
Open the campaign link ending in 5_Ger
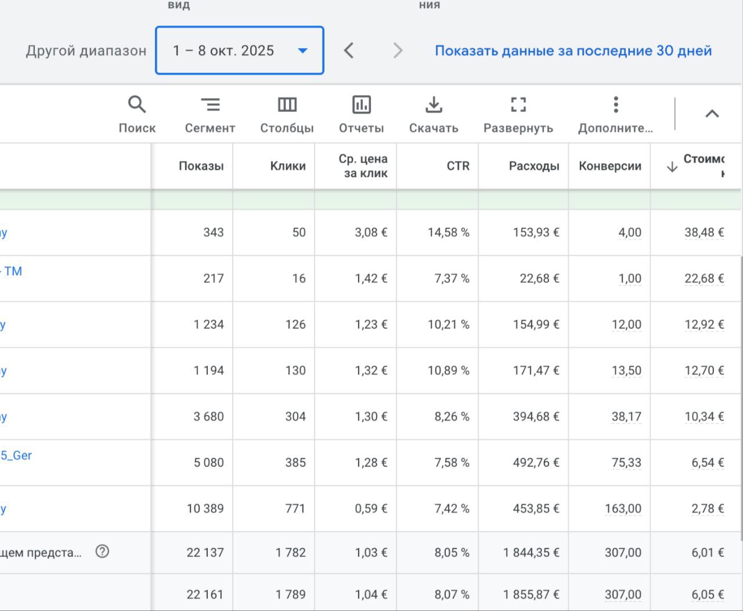click(x=16, y=455)
